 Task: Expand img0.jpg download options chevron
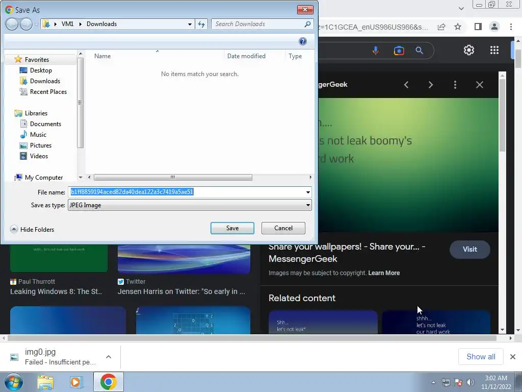109,357
